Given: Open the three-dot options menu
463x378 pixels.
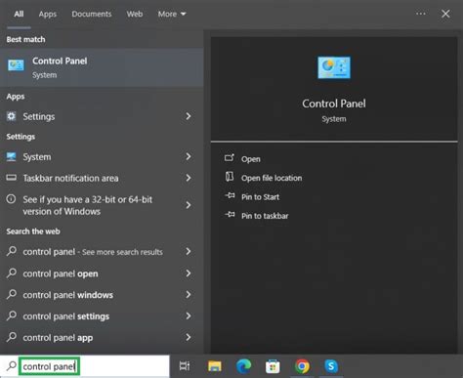Looking at the screenshot, I should click(421, 14).
